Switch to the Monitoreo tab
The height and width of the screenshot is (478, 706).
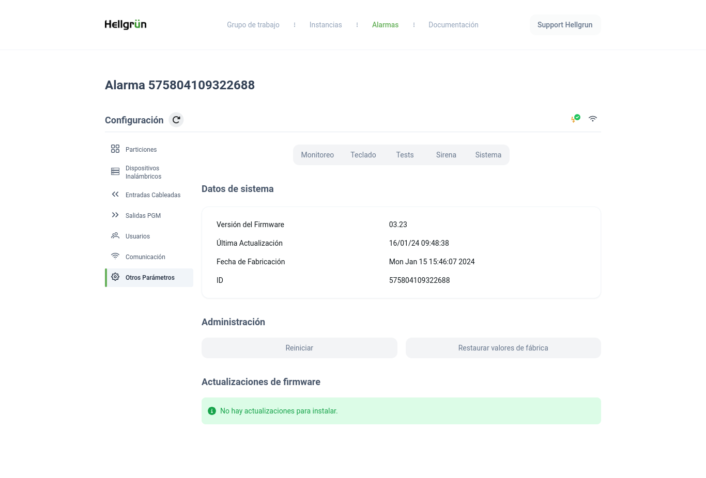317,155
